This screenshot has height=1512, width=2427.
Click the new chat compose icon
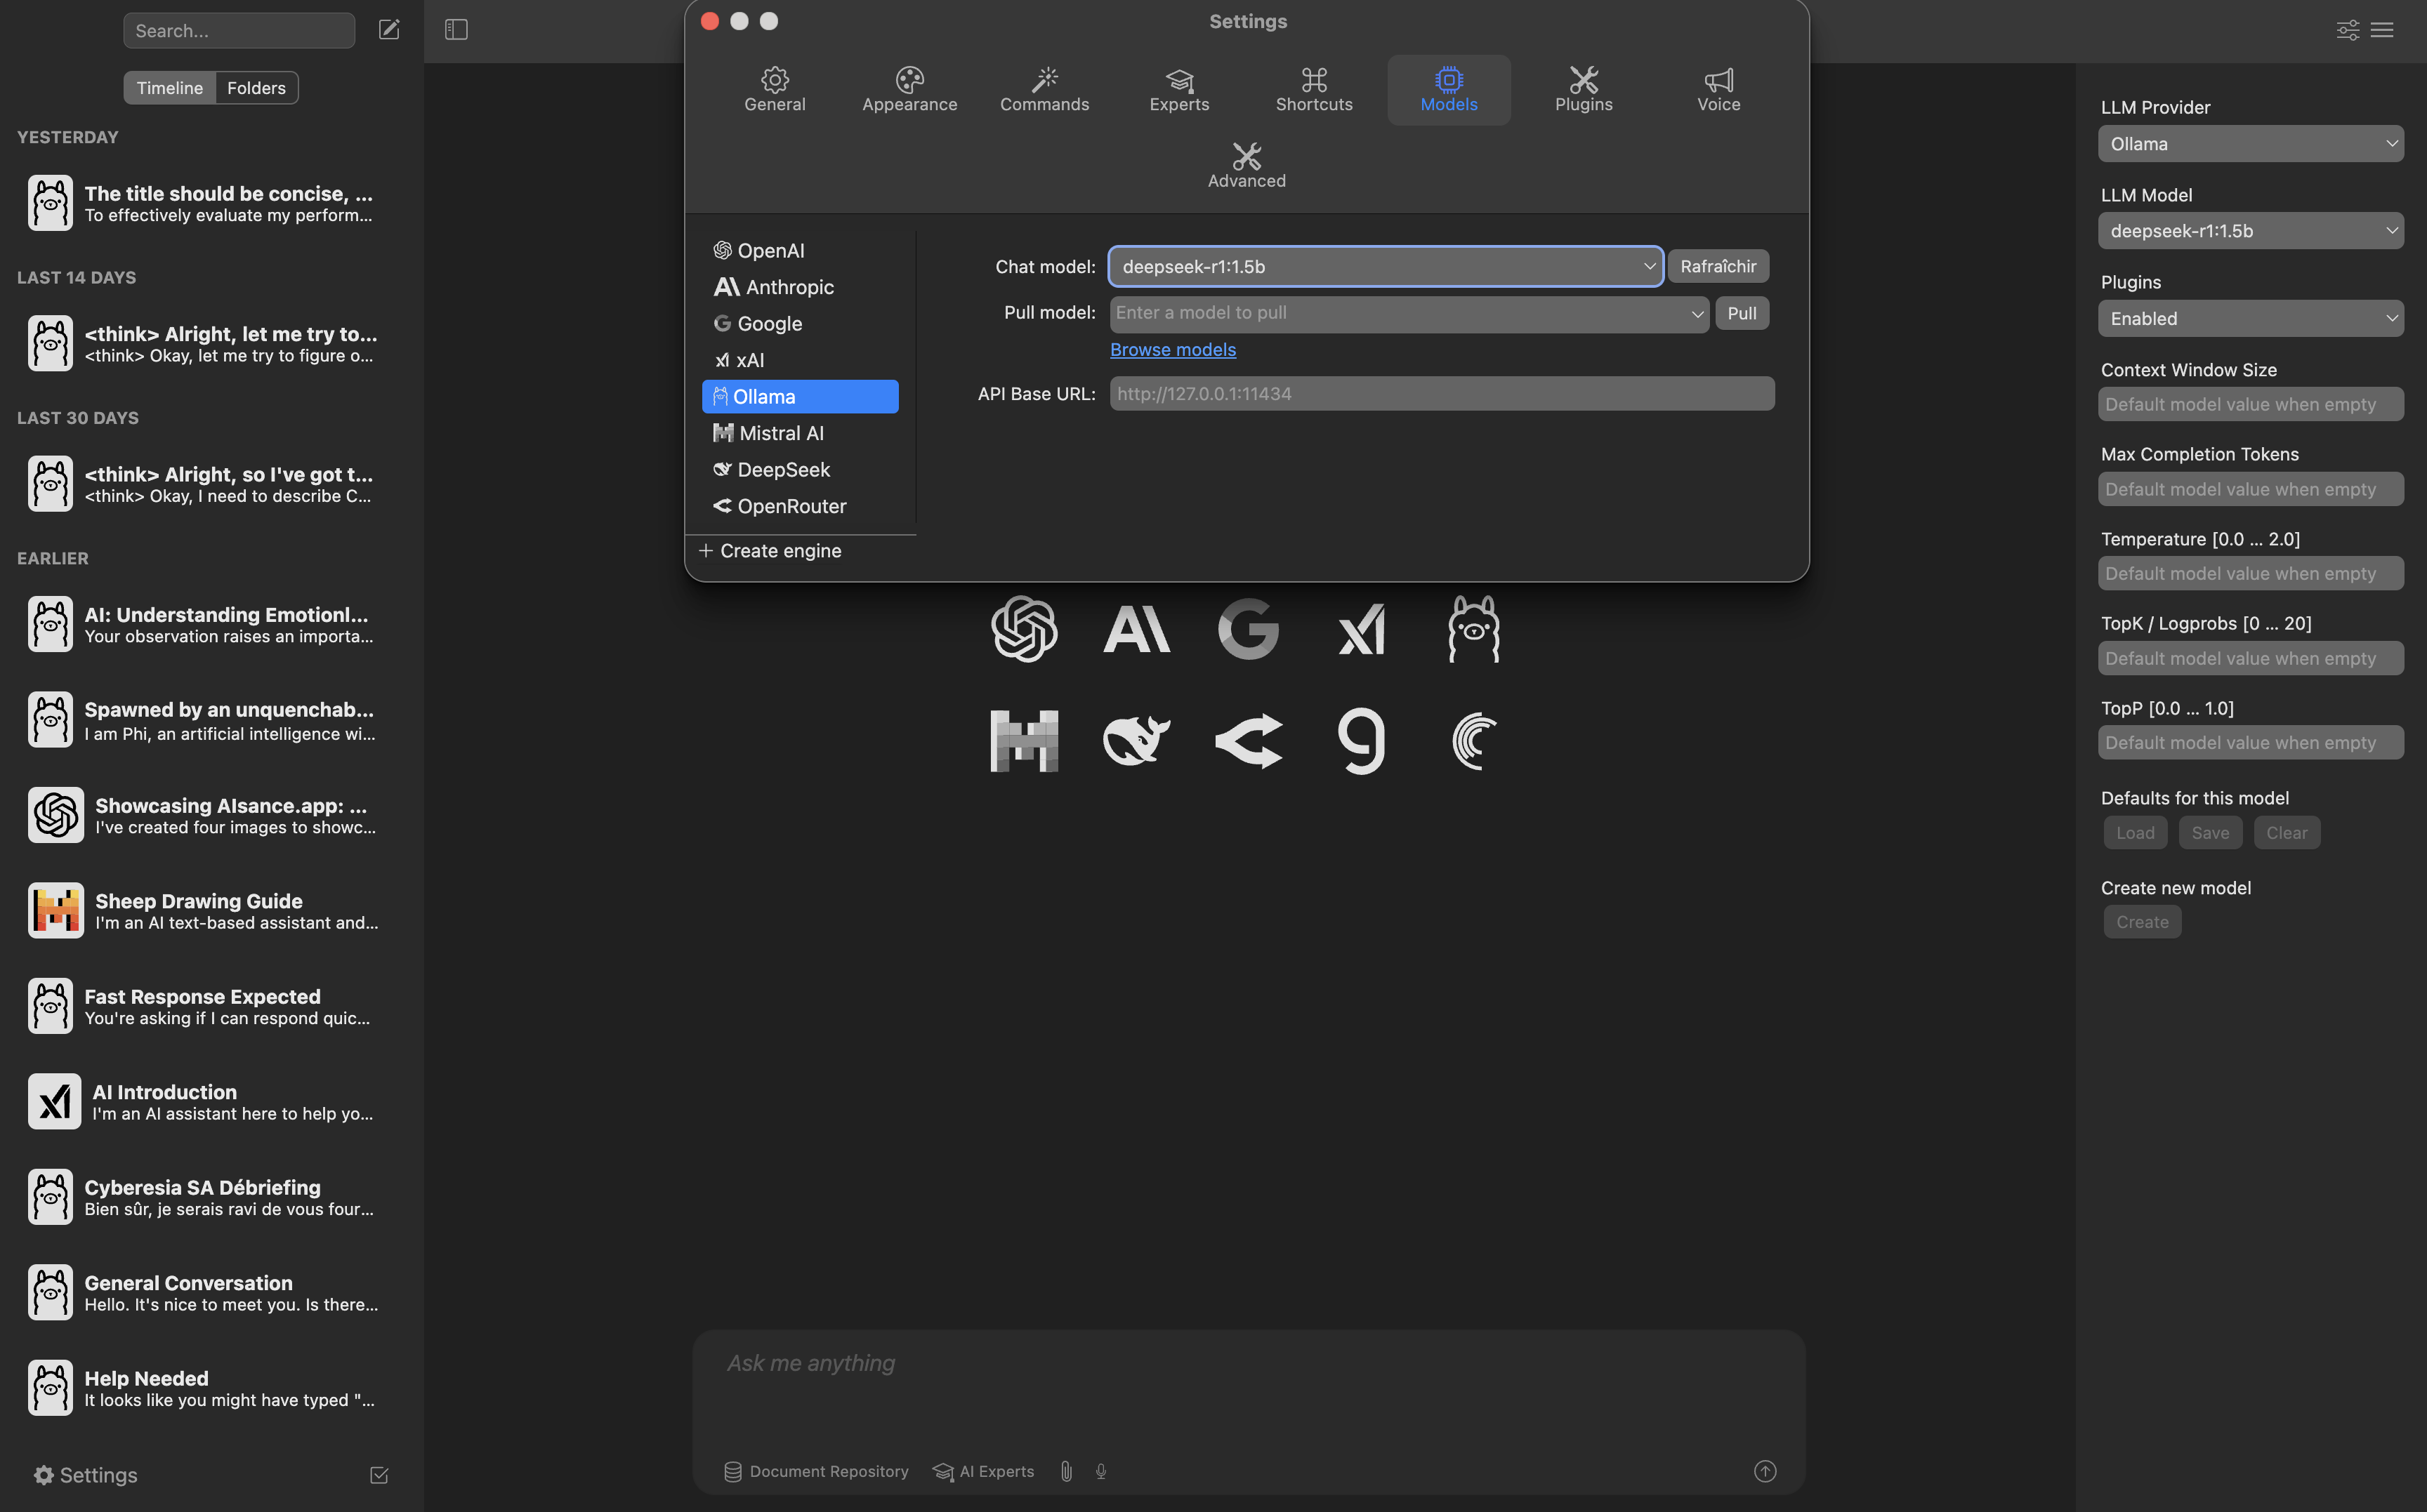389,30
